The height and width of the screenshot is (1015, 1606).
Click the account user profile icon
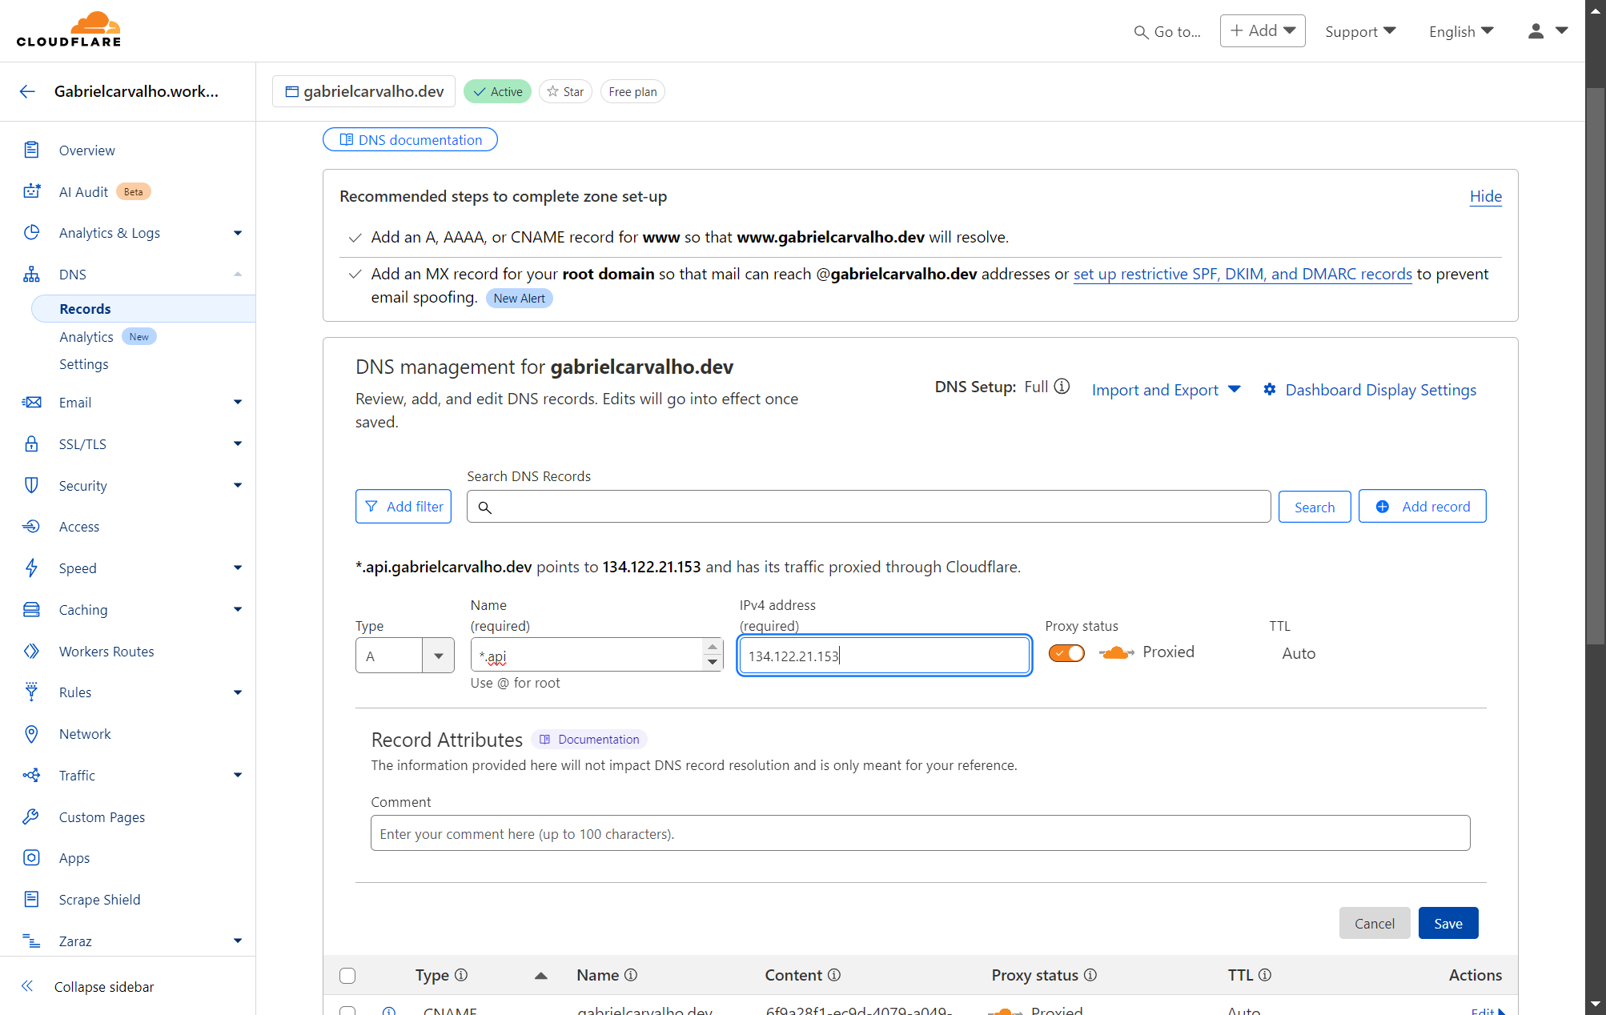pos(1536,31)
